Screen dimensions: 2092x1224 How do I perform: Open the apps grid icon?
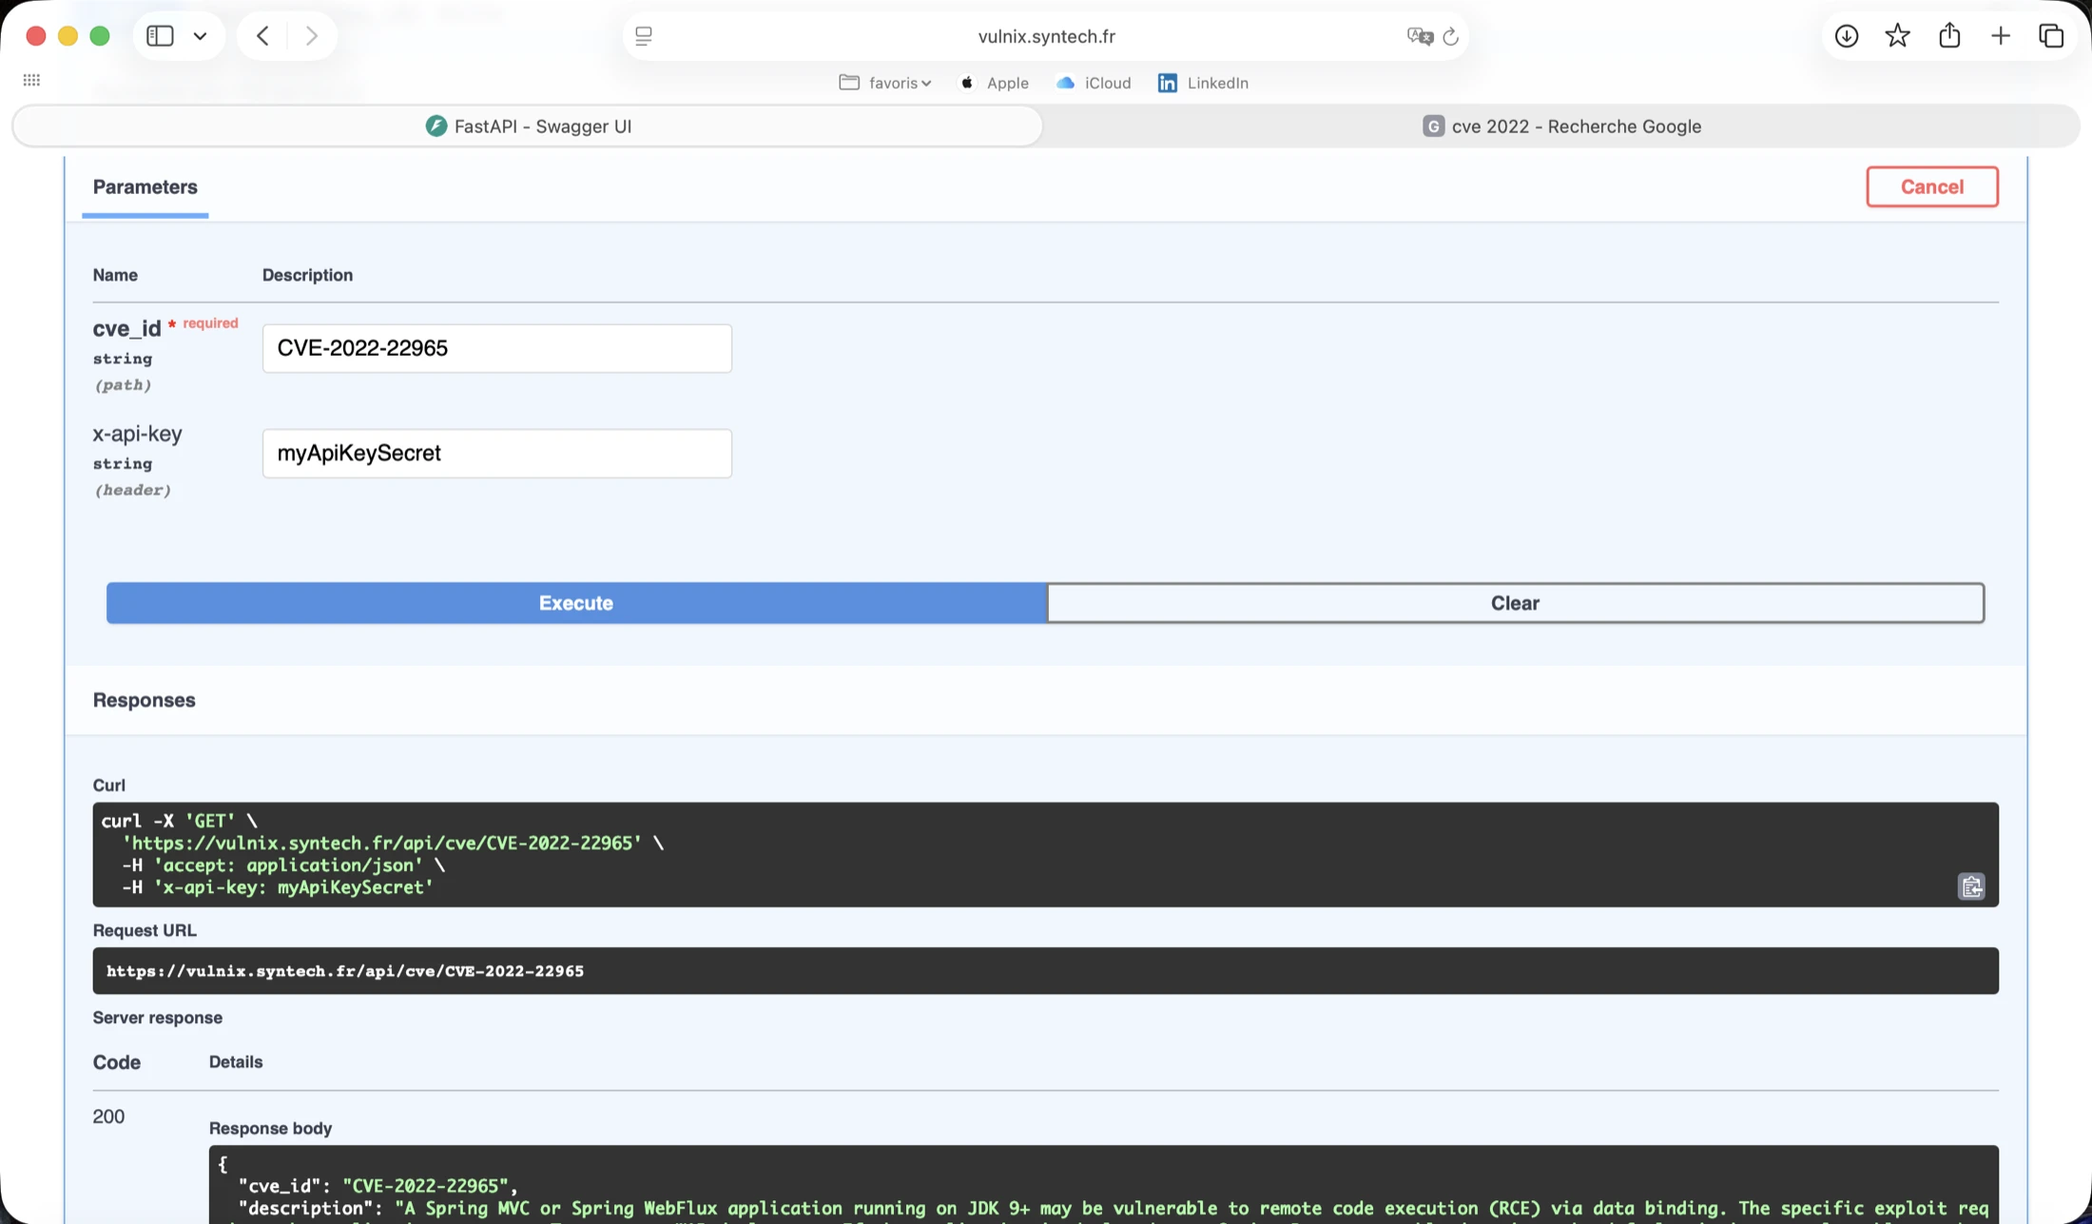pos(31,80)
